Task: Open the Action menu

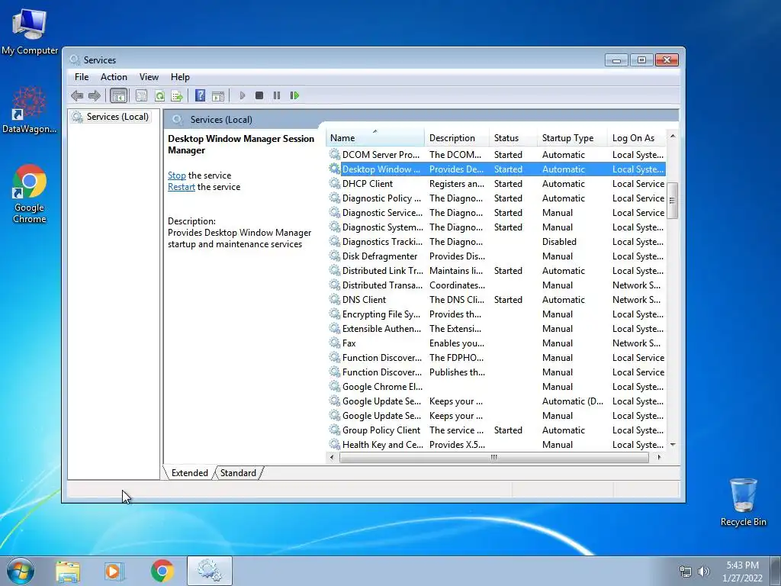Action: [114, 77]
